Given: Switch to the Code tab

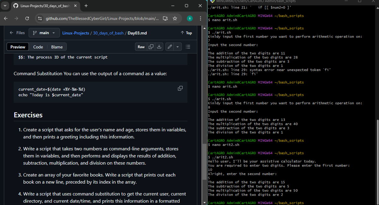Looking at the screenshot, I should (38, 47).
